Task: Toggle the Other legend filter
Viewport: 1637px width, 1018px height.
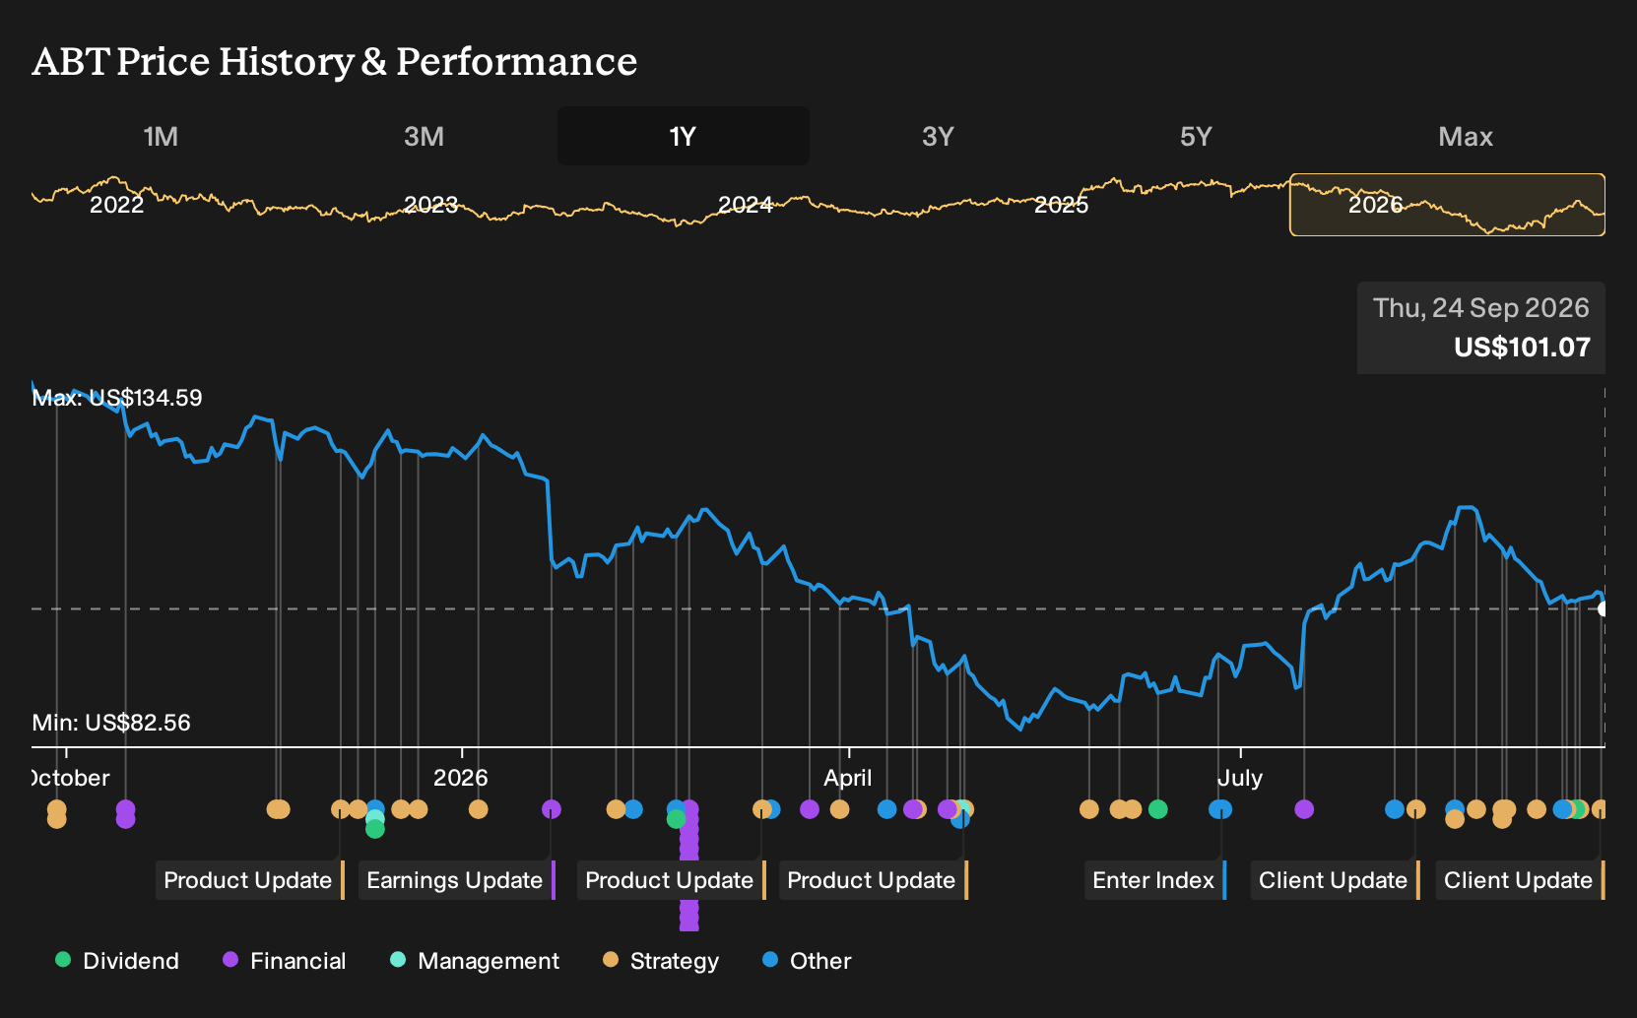Action: [807, 961]
